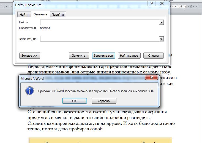Screen dimensions: 202x143
Task: Switch to the Найти tab
Action: 24,14
